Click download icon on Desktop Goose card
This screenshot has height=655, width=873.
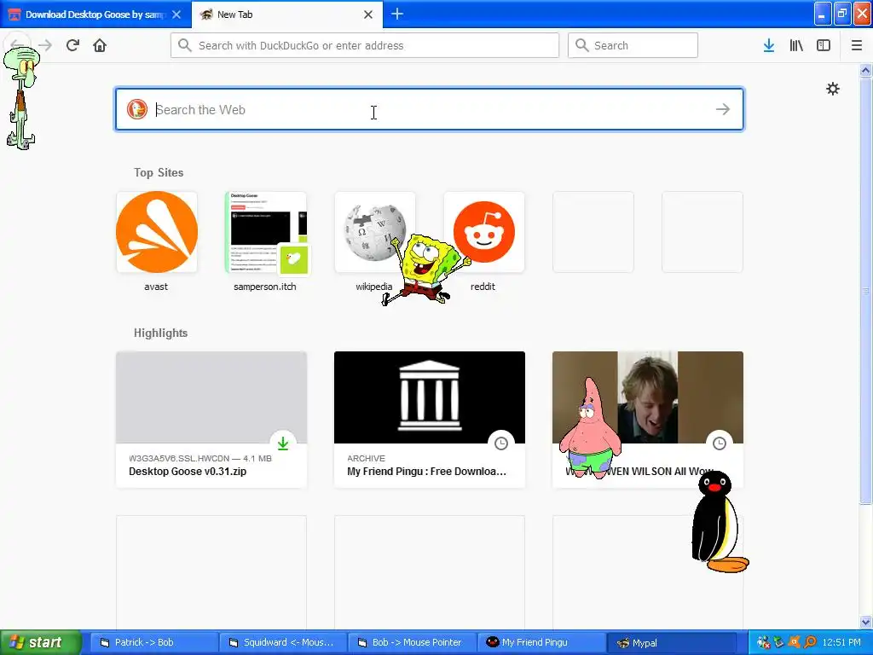tap(283, 443)
